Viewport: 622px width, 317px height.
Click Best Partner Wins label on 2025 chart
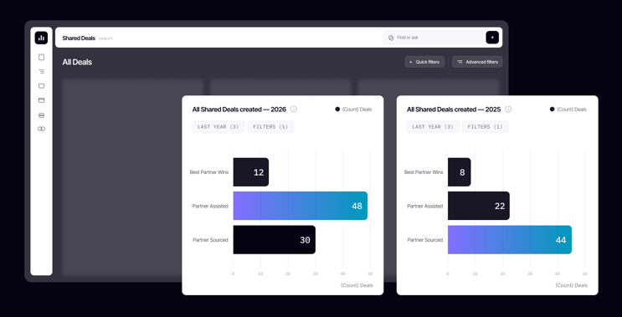(x=424, y=172)
